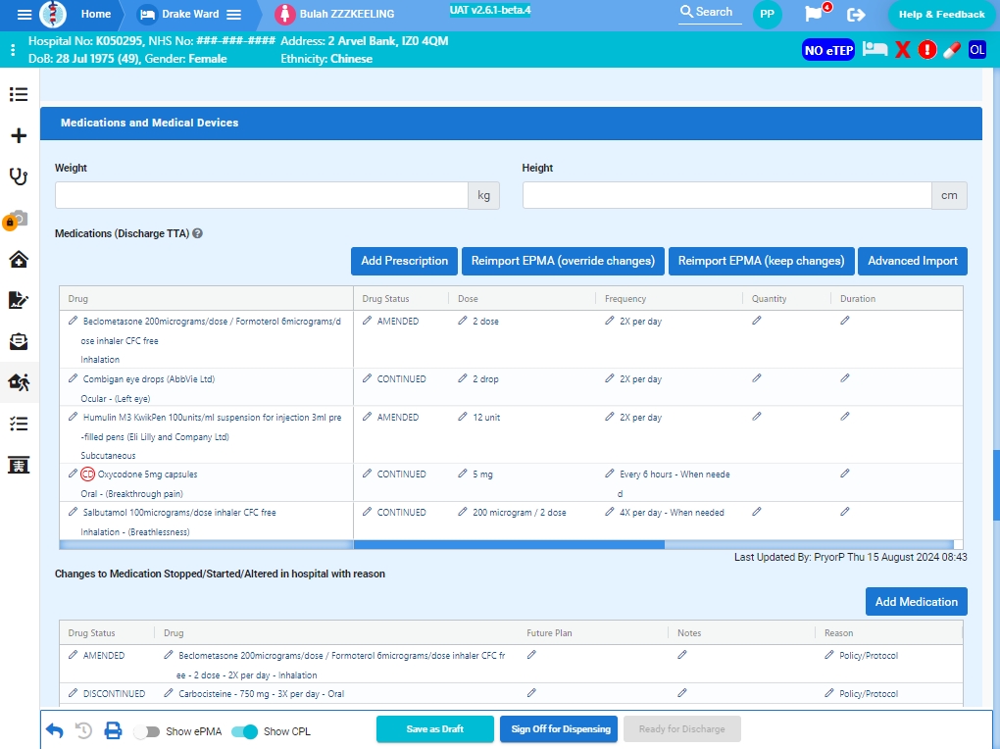
Task: Open the list view sidebar icon
Action: point(19,94)
